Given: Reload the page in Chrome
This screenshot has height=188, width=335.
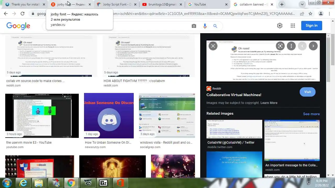Looking at the screenshot, I should (23, 14).
